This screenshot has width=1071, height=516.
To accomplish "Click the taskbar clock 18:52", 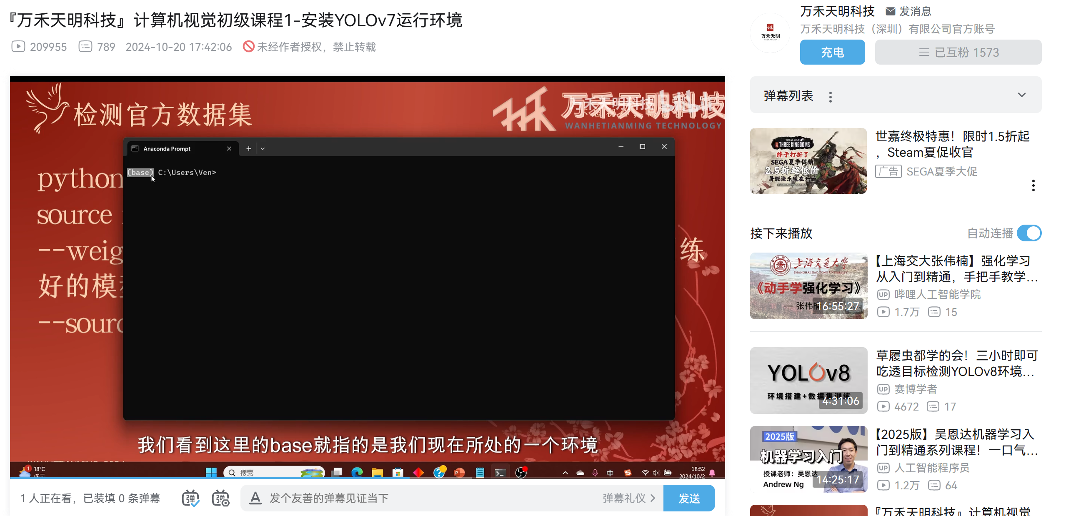I will (692, 472).
